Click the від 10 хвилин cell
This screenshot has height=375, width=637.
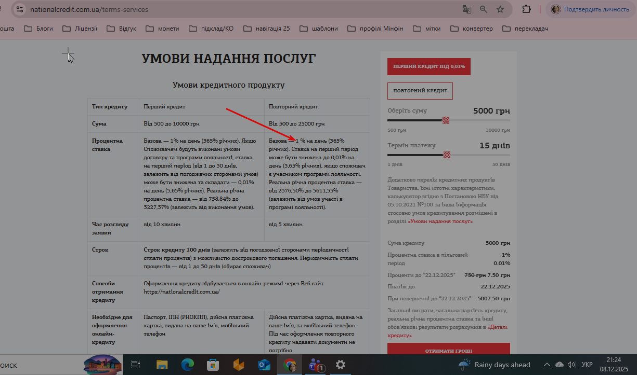(202, 229)
